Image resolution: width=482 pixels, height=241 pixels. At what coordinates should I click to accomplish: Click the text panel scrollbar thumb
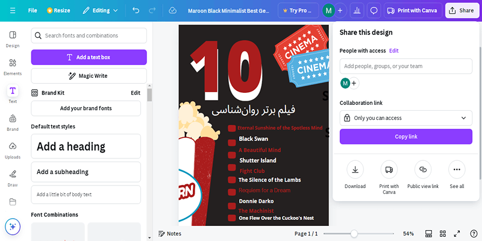click(149, 95)
